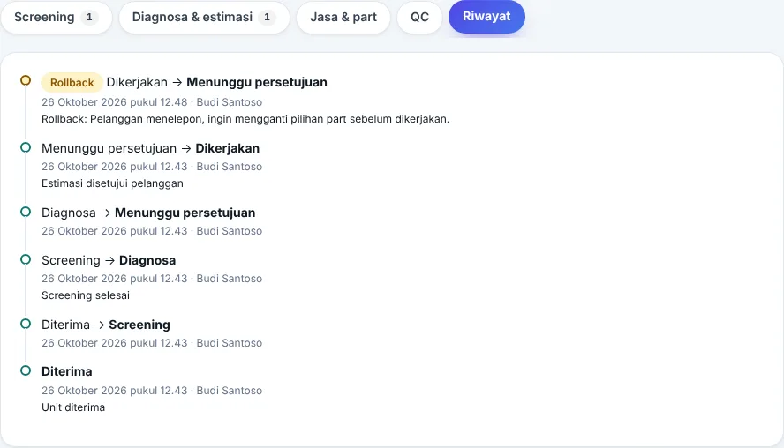Click timeline marker for Menunggu persetujuan → Dikerjakan
Viewport: 784px width, 448px height.
(x=26, y=147)
